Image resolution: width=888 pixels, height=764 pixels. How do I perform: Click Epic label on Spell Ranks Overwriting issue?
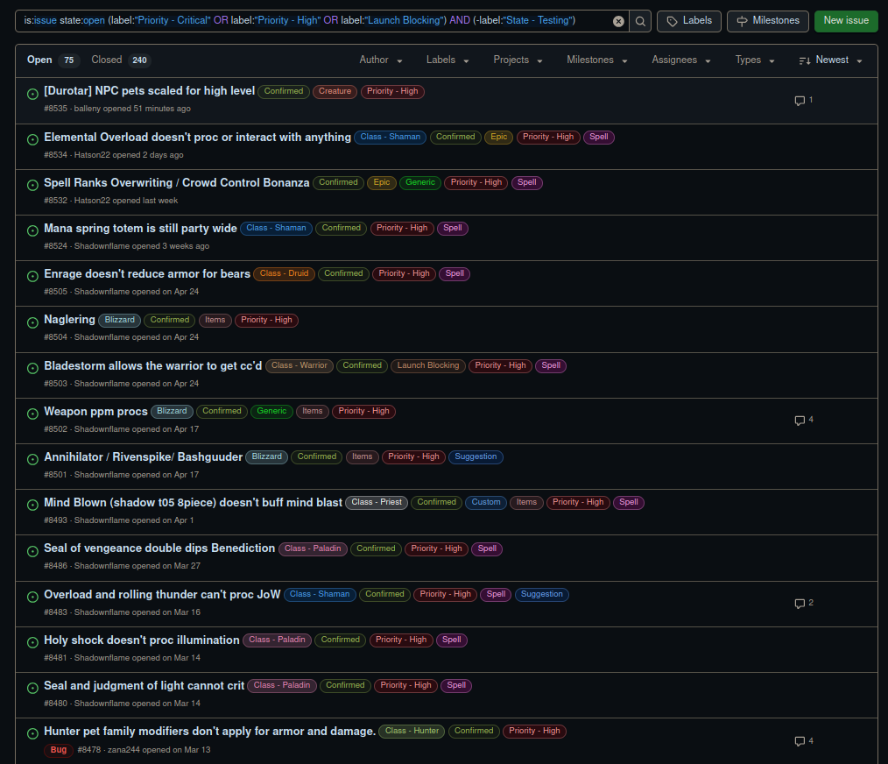coord(382,182)
